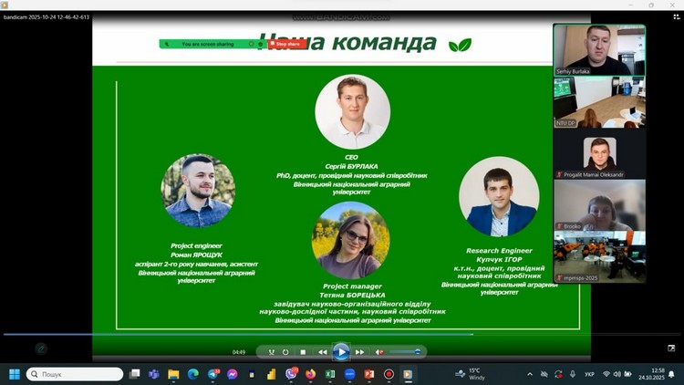Click the fullscreen icon at bottom right of player
Viewport: 684px width, 385px height.
point(671,348)
